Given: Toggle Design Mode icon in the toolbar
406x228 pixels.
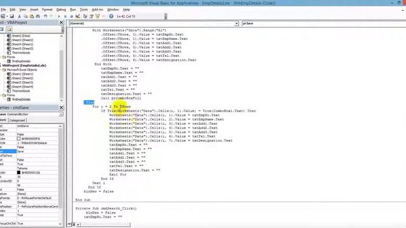Looking at the screenshot, I should 77,16.
